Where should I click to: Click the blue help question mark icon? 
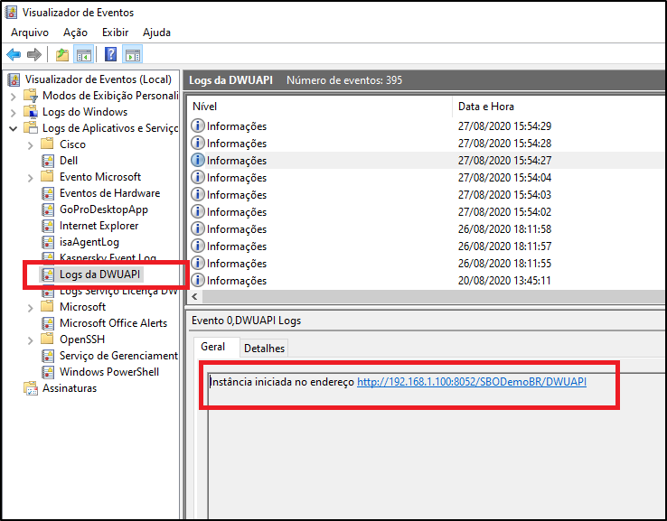(110, 55)
